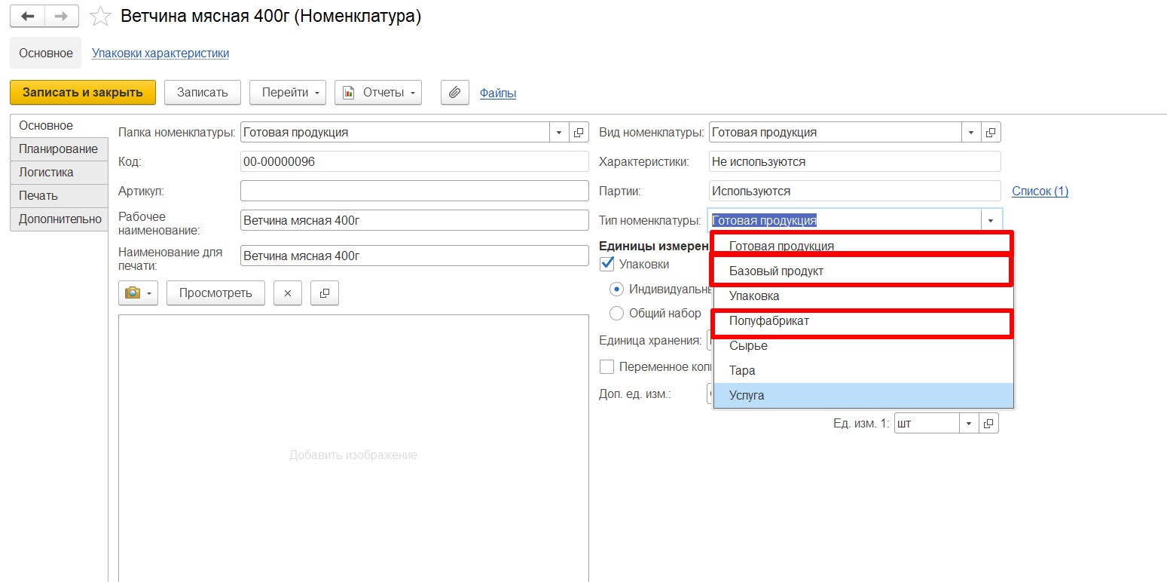Open the Перейти dropdown menu
Screen dimensions: 1167x582
tap(287, 93)
